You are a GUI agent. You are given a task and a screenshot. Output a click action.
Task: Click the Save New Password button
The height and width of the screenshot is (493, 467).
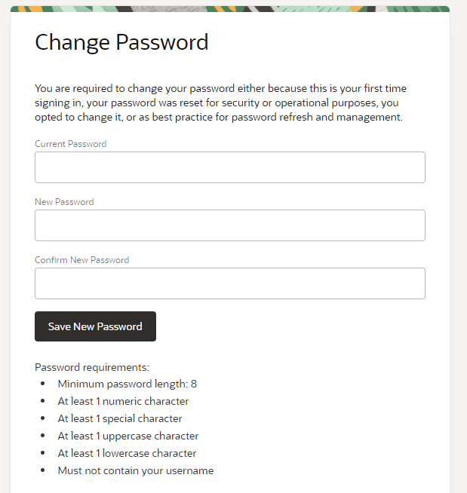click(95, 326)
